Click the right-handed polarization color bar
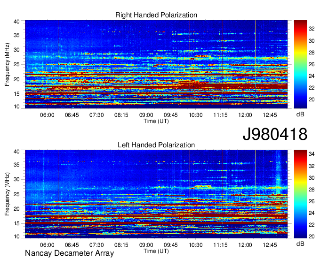 pos(300,64)
